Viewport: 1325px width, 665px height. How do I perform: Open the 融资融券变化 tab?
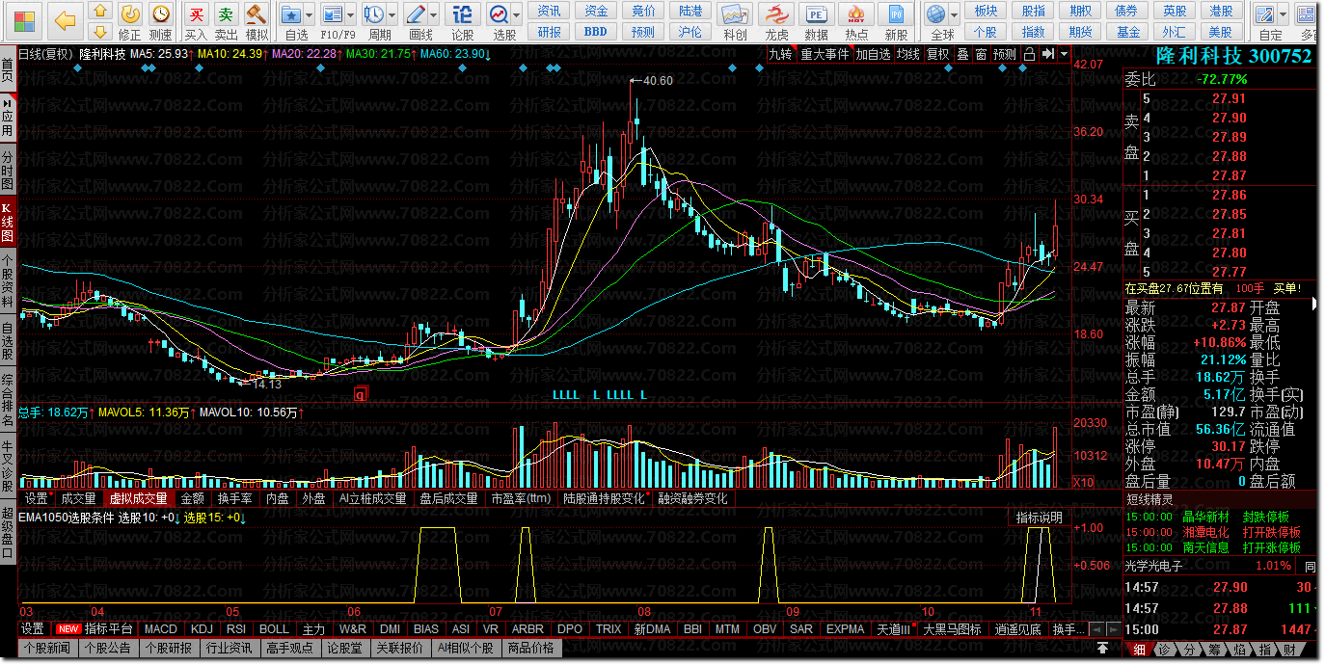(x=693, y=498)
